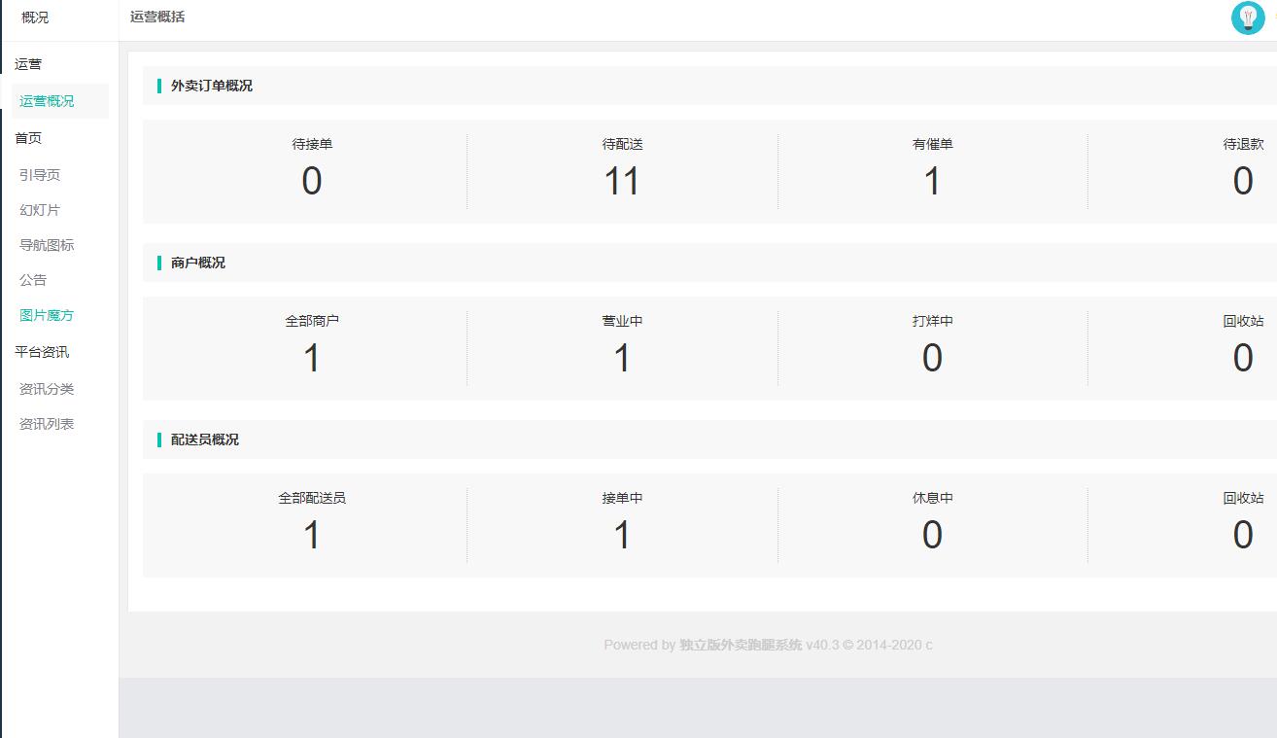Image resolution: width=1277 pixels, height=738 pixels.
Task: Click the 外卖订单概况 section title
Action: (212, 86)
